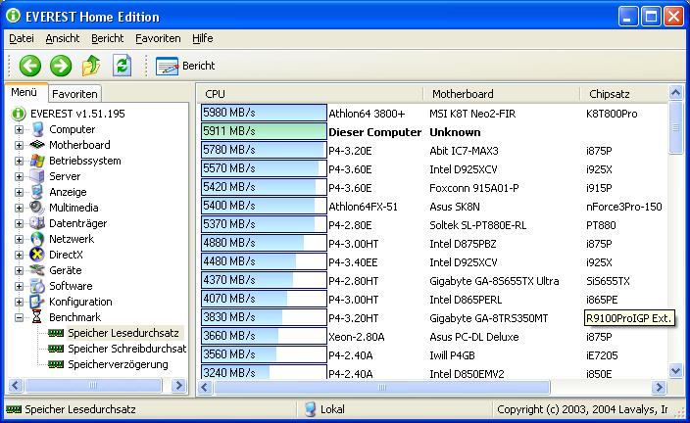Viewport: 690px width, 423px height.
Task: Click the 3240 MB/s result bar
Action: 264,372
